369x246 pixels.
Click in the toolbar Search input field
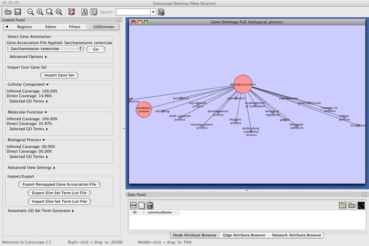click(x=133, y=11)
